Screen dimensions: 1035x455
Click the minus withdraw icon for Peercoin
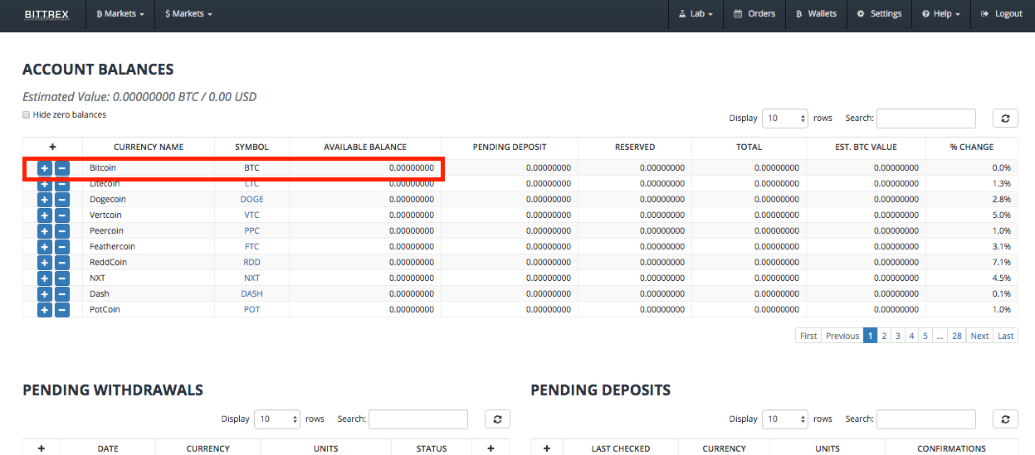click(x=62, y=231)
